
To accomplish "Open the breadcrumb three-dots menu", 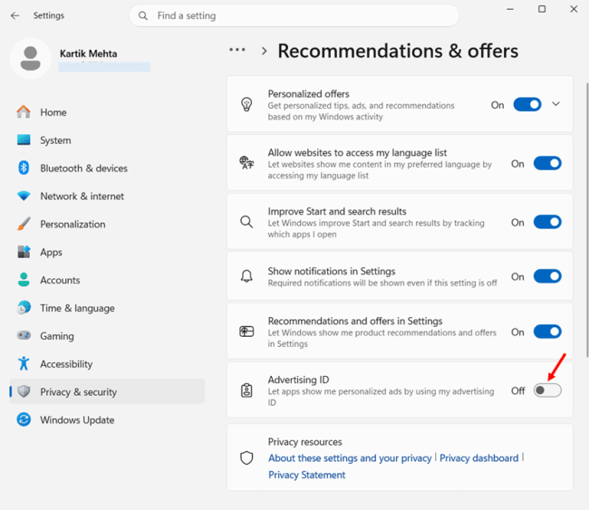I will tap(237, 50).
